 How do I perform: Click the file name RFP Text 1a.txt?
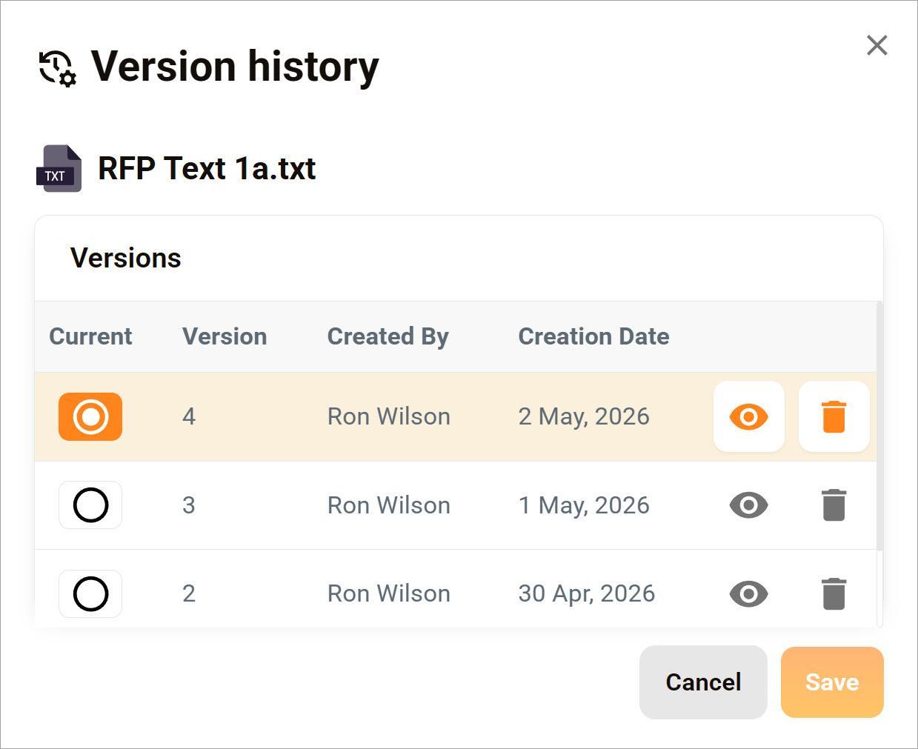click(207, 168)
